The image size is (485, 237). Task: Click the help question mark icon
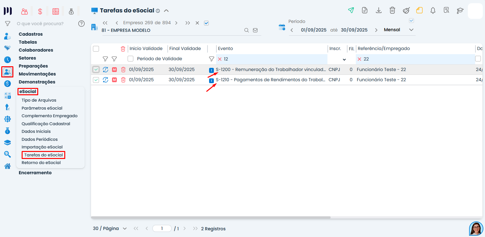81,24
